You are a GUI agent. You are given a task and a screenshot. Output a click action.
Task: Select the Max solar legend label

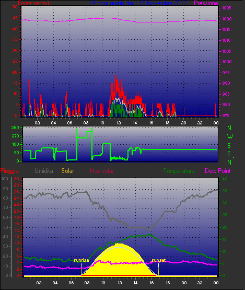pos(102,171)
